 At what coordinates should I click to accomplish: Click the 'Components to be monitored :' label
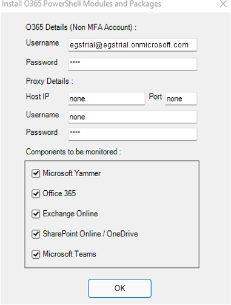pos(73,152)
